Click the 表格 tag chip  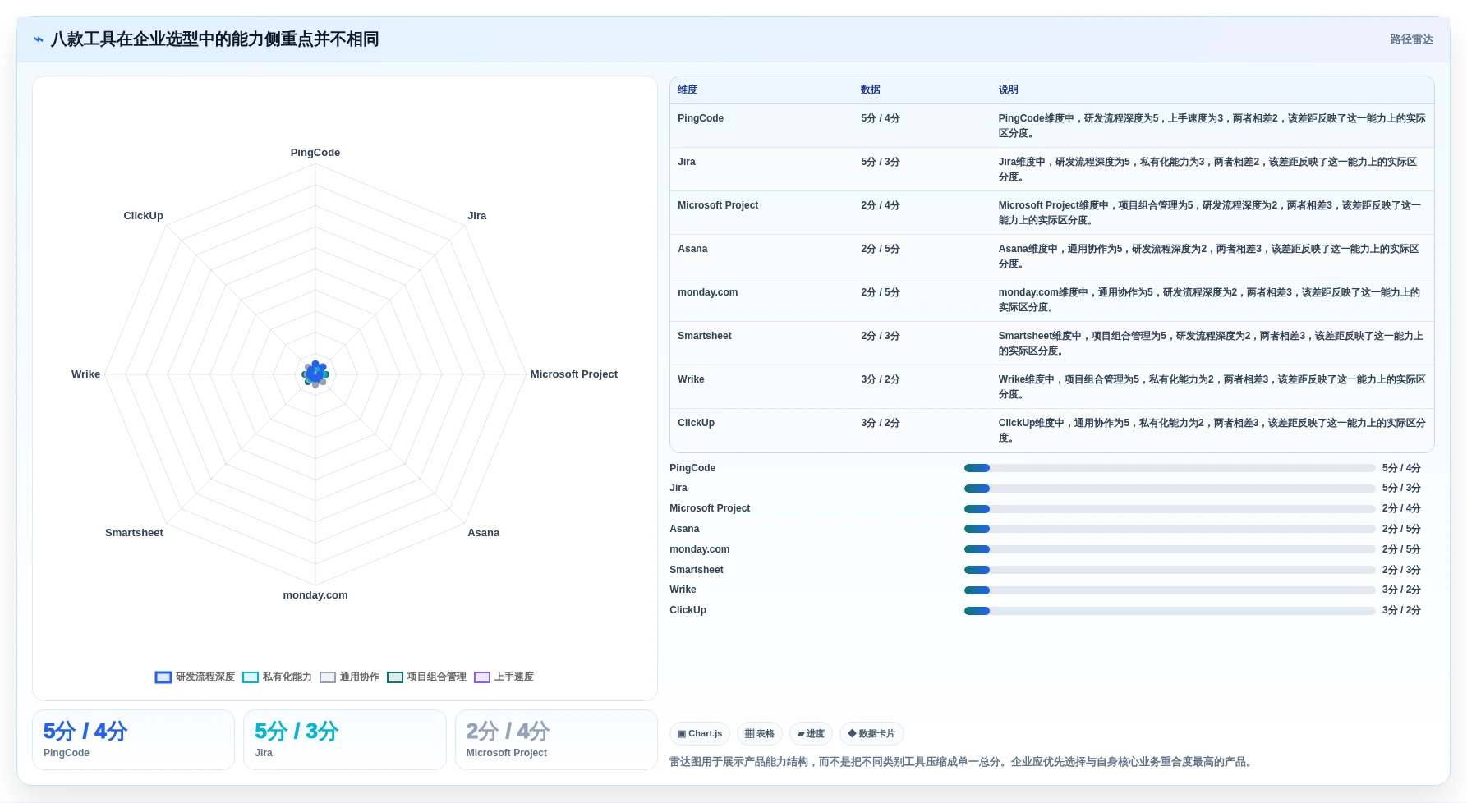tap(760, 733)
